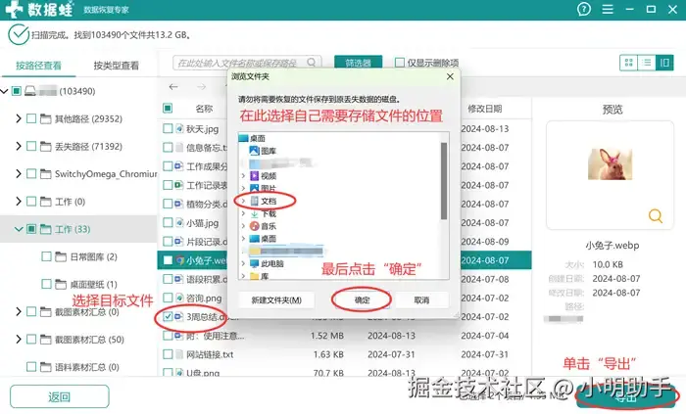Switch to the 按路径查看 tab
Viewport: 686px width, 414px height.
(38, 66)
